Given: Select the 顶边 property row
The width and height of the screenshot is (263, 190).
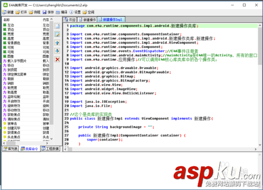Looking at the screenshot, I should 26,29.
